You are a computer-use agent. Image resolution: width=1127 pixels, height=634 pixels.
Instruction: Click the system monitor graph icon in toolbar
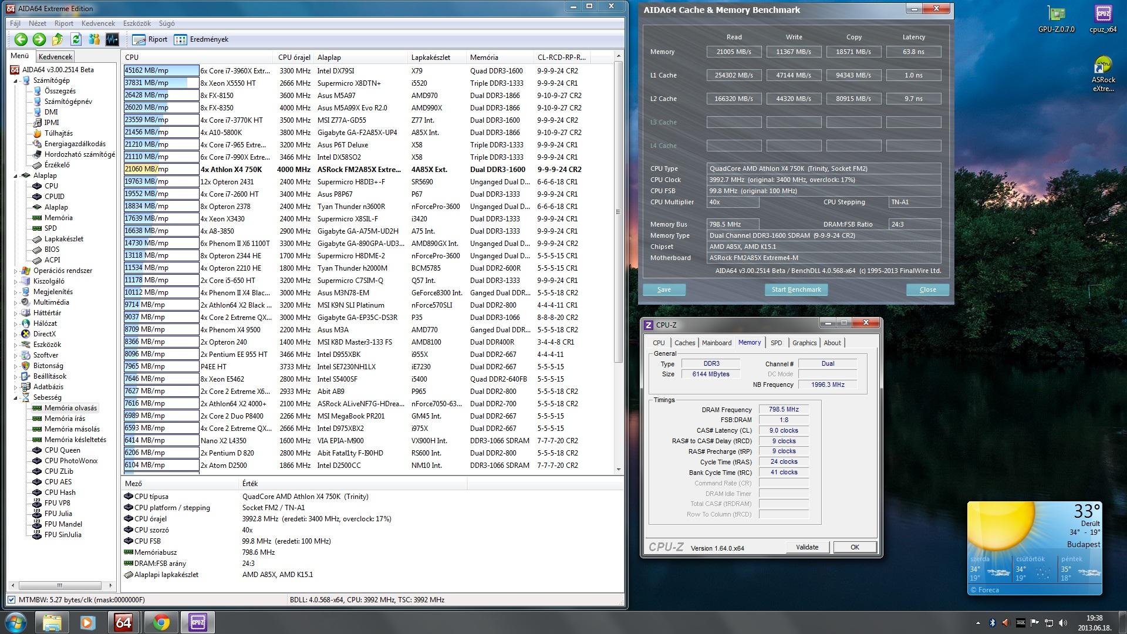(112, 39)
